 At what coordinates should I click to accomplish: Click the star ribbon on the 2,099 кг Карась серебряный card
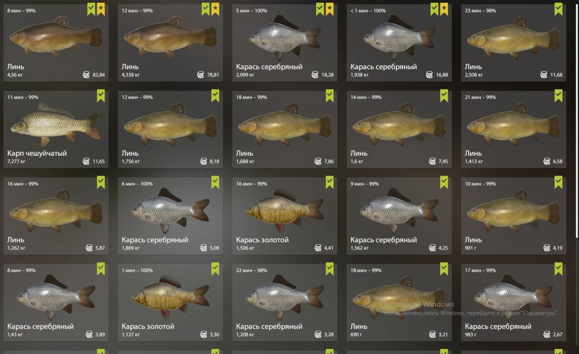click(330, 9)
